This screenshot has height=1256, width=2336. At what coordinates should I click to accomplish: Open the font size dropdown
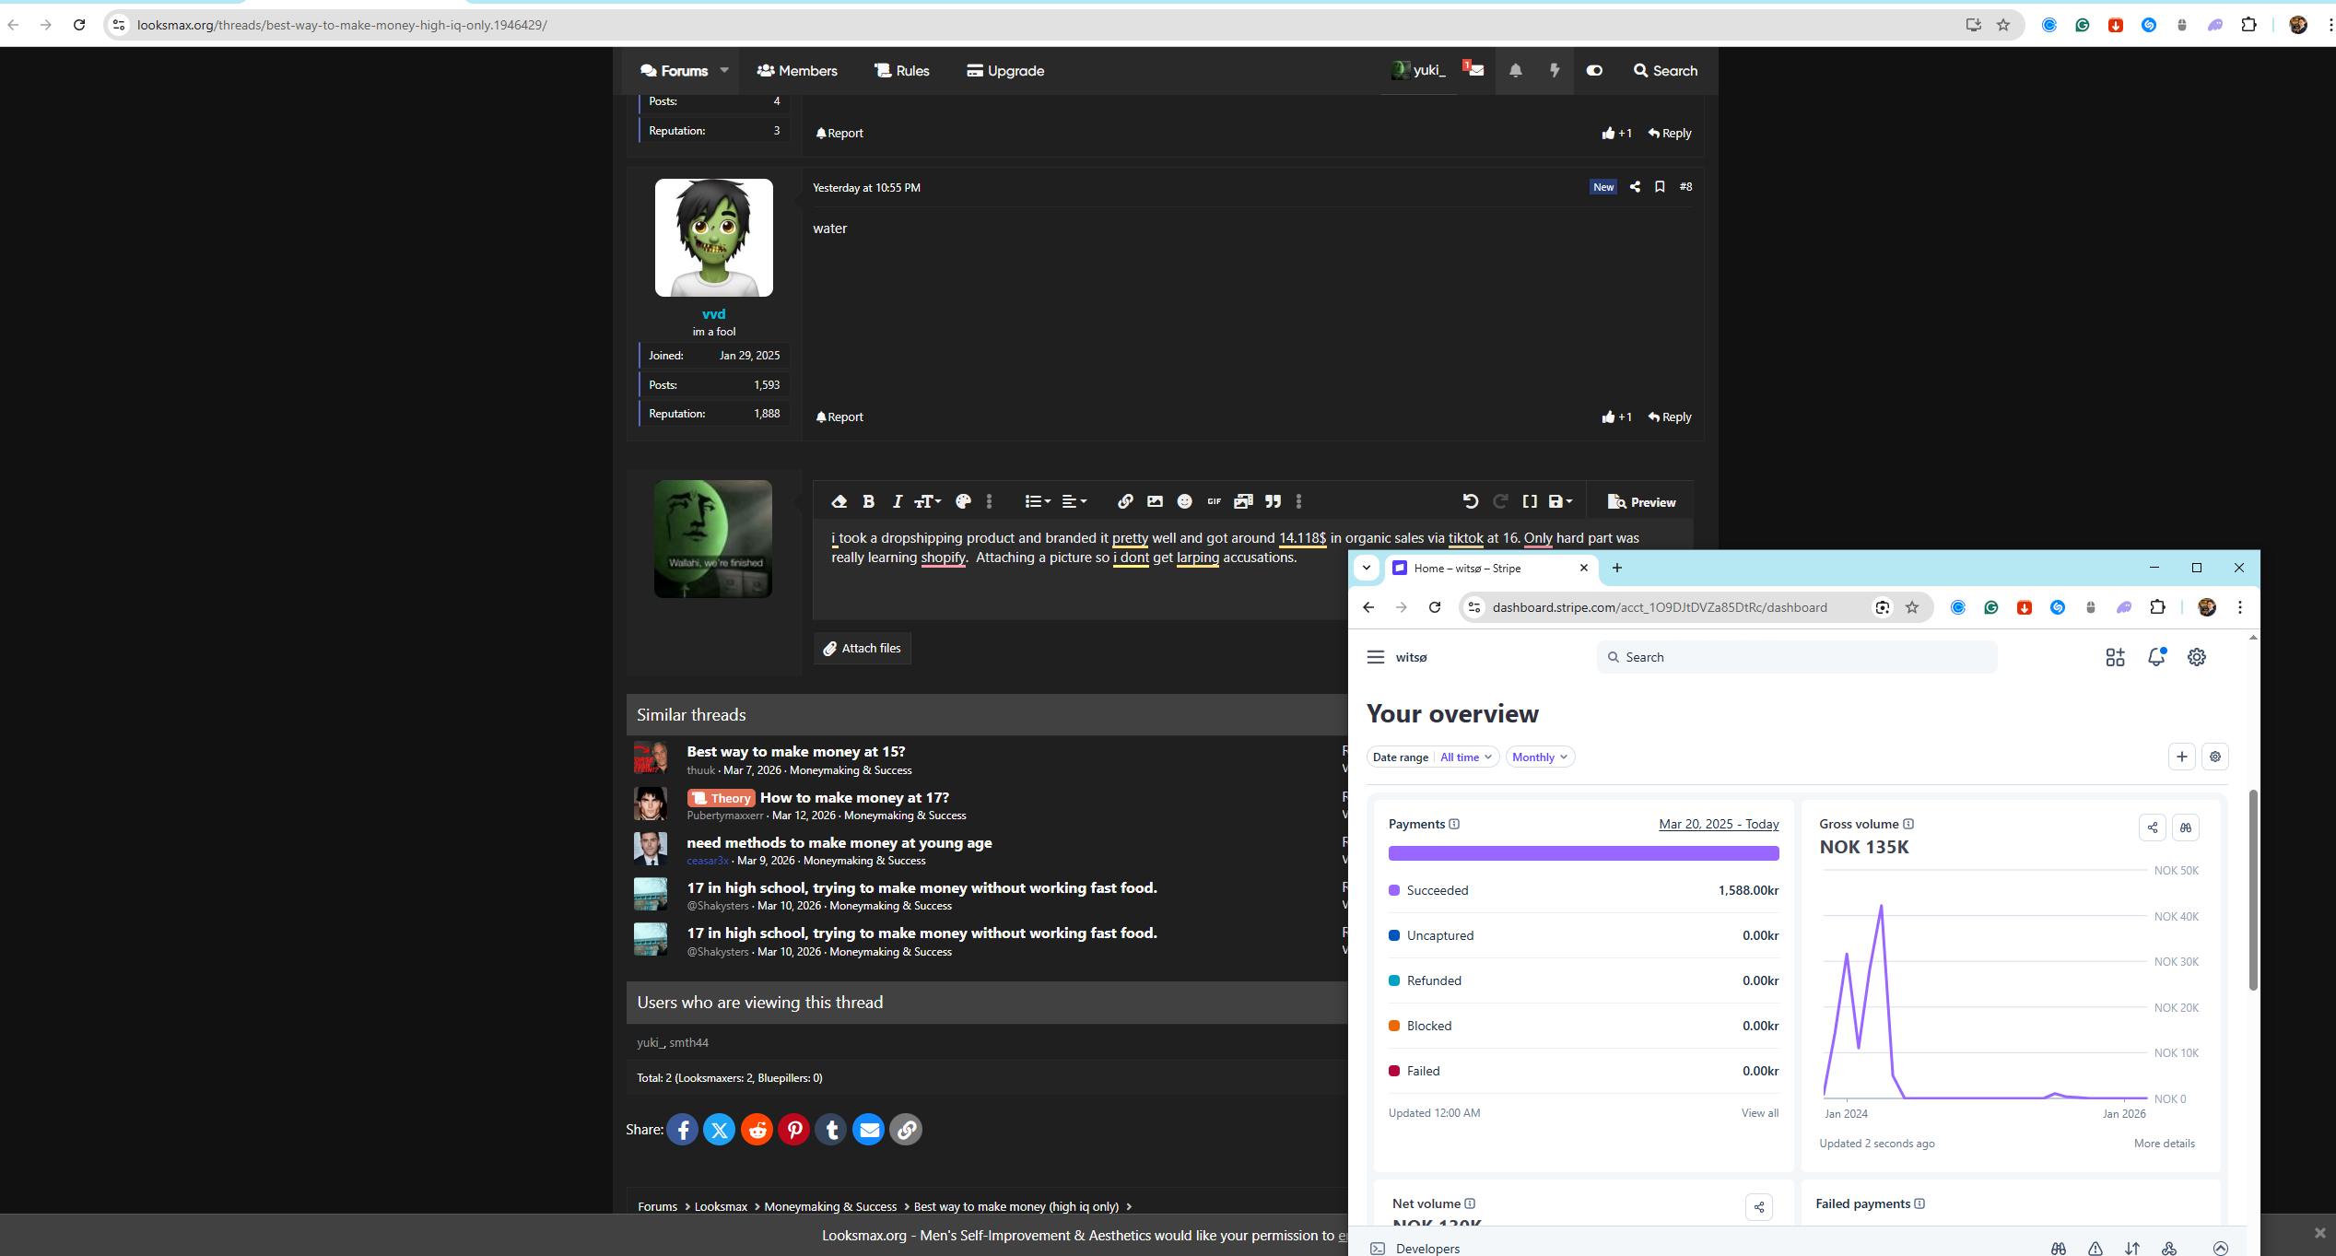coord(927,501)
